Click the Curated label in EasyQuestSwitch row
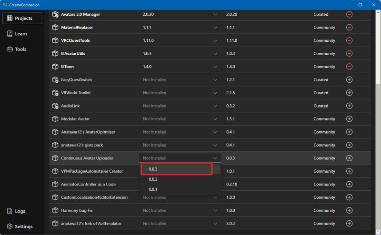The height and width of the screenshot is (235, 381). coord(321,79)
